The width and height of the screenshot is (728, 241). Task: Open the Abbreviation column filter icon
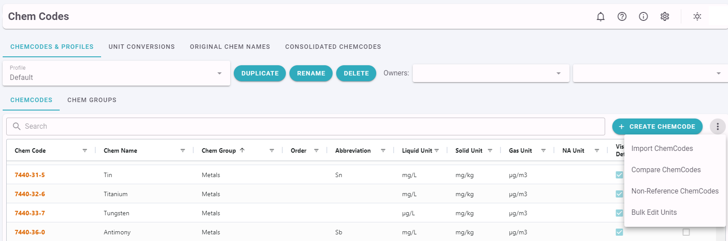tap(383, 151)
